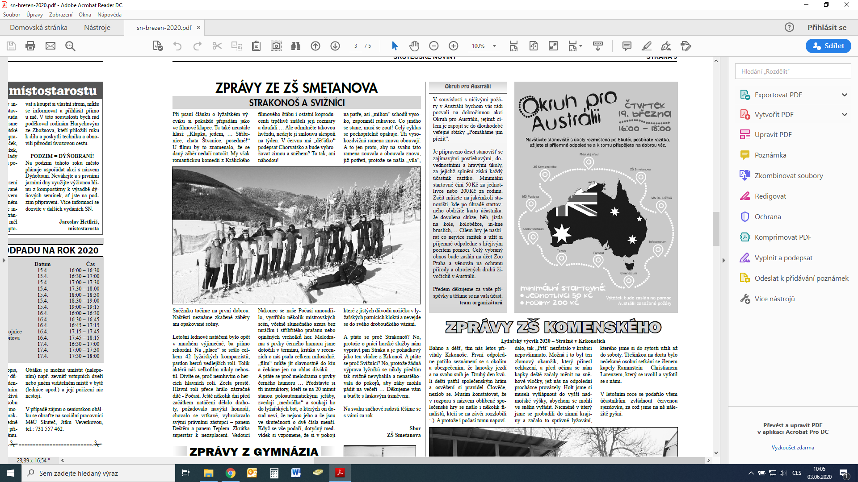Close the sn-brezen-2020.pdf tab

pos(199,28)
